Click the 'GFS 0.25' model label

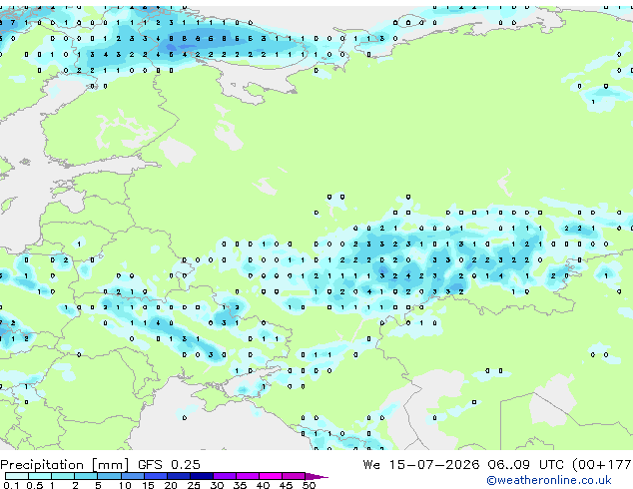169,464
